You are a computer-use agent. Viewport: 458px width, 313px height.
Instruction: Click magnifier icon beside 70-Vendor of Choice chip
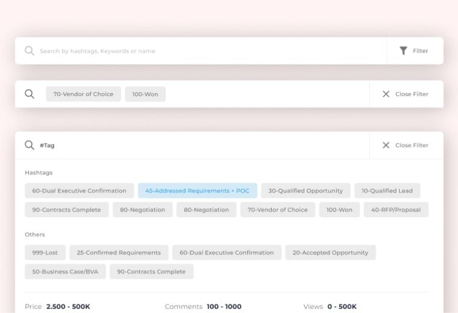point(29,94)
